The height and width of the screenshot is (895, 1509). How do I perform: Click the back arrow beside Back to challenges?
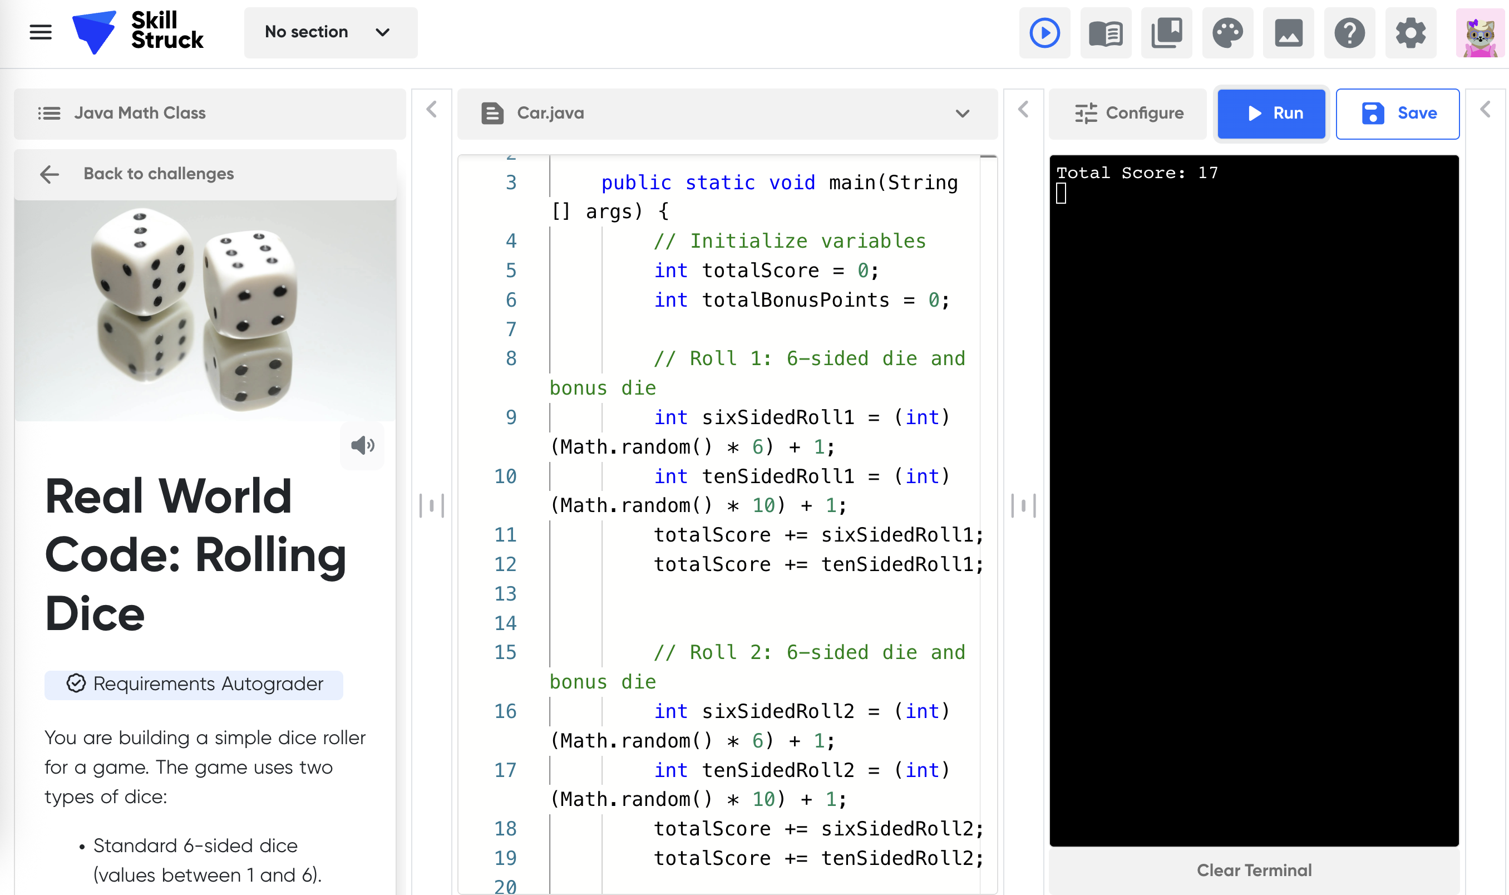(x=50, y=174)
